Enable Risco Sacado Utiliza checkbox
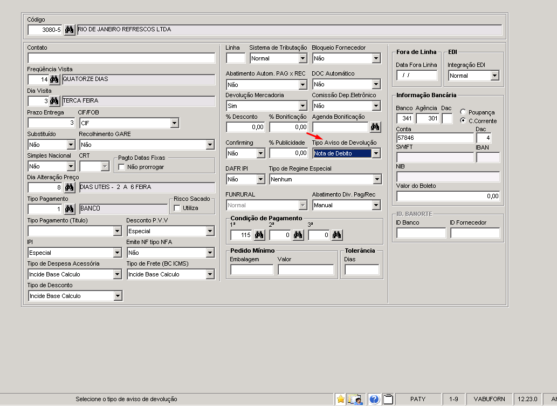 pyautogui.click(x=177, y=208)
